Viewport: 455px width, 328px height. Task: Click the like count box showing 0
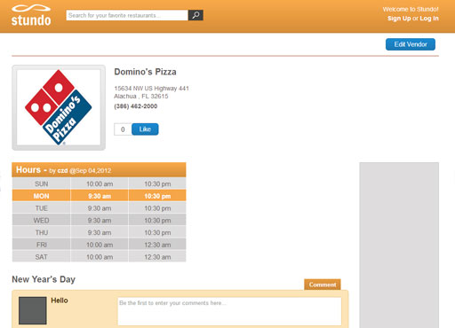point(123,129)
